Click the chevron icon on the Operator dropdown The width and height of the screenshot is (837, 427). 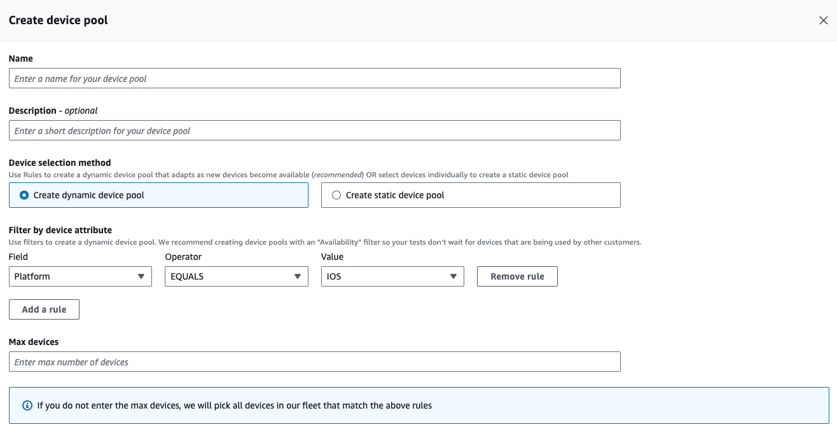click(297, 276)
